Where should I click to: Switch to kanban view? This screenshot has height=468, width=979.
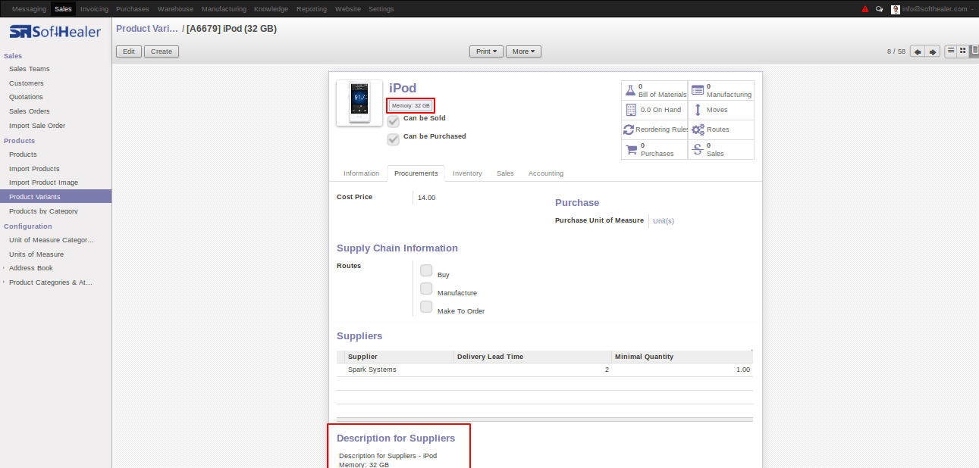(x=963, y=51)
